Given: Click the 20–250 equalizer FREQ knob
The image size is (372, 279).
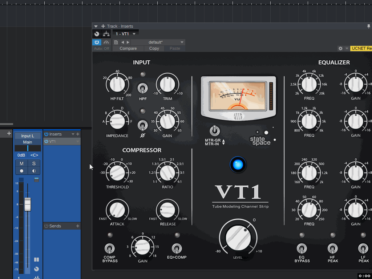Looking at the screenshot, I should (309, 210).
